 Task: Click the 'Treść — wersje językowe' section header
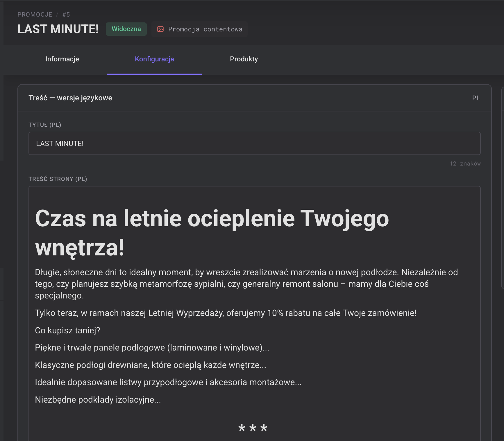point(70,98)
